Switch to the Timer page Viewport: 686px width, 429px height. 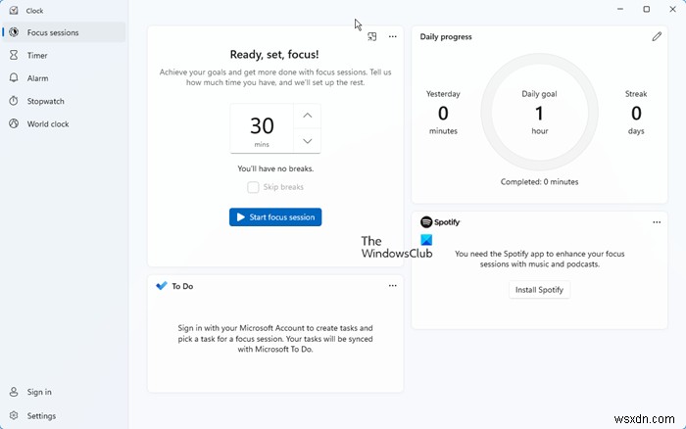pos(37,56)
